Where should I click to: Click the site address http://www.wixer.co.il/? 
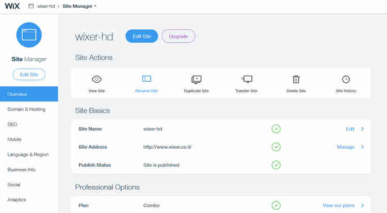pyautogui.click(x=167, y=147)
